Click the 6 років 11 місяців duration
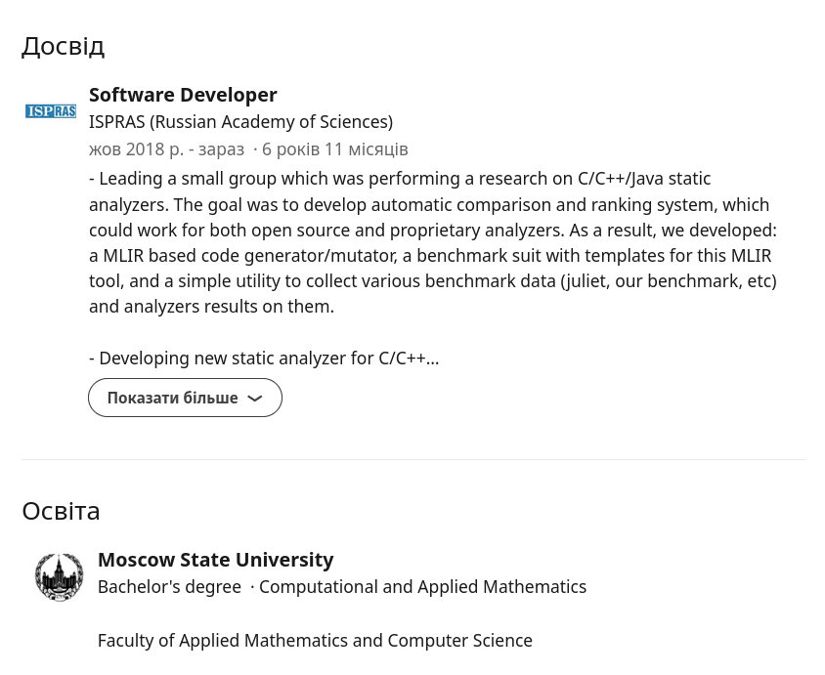The image size is (825, 675). point(334,149)
